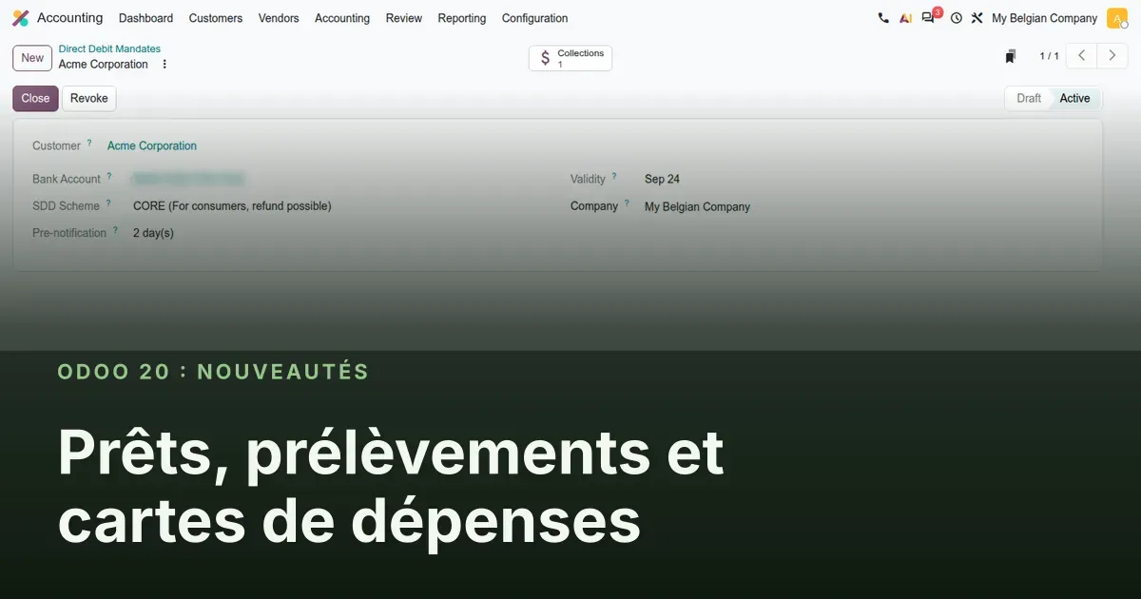Screen dimensions: 1141x599
Task: Click the Acme Corporation breadcrumb title
Action: (104, 65)
